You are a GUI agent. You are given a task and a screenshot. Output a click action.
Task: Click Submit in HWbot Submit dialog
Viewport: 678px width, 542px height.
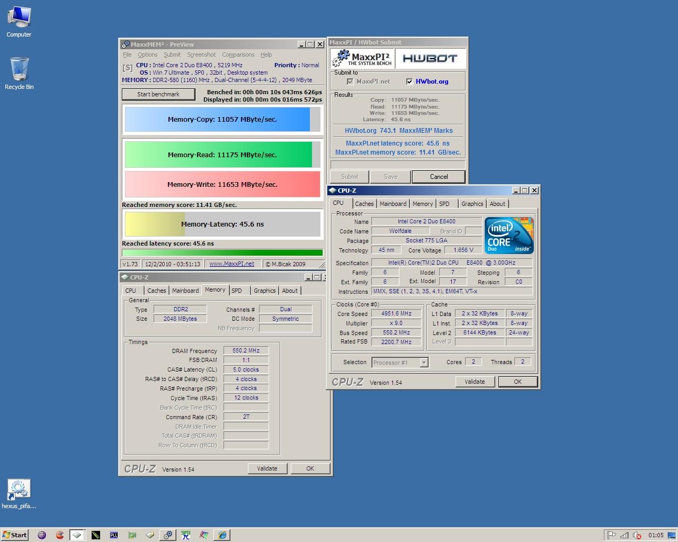tap(350, 177)
